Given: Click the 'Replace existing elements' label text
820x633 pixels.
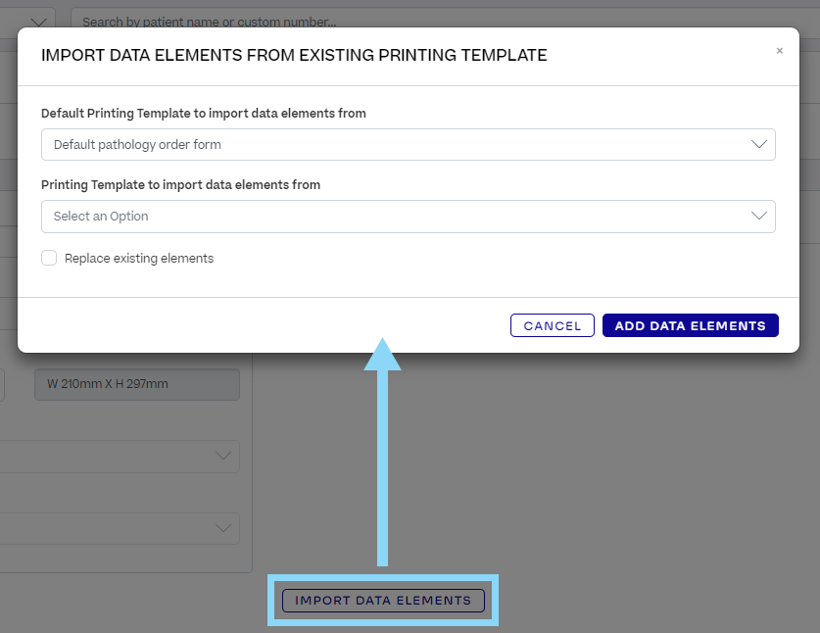Looking at the screenshot, I should pyautogui.click(x=139, y=259).
